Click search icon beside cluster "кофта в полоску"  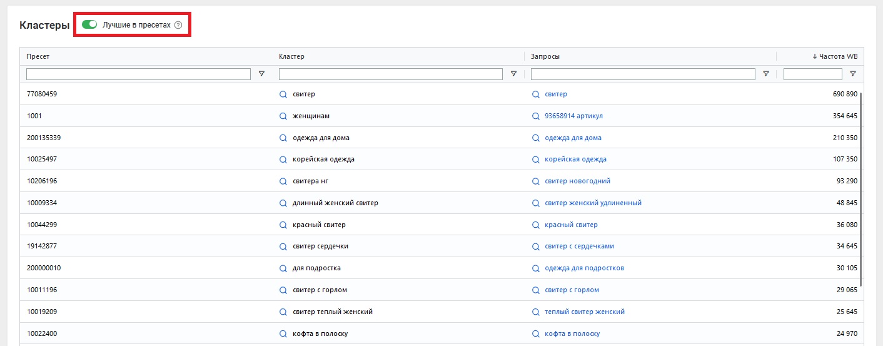(x=283, y=333)
